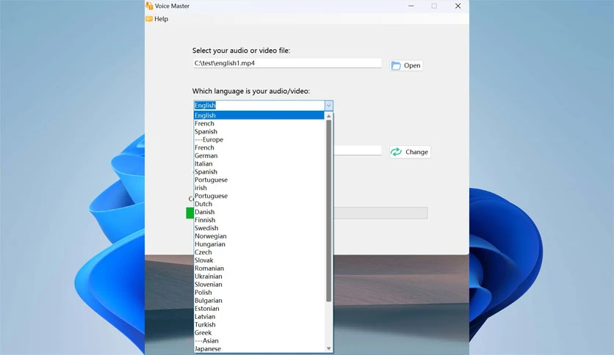The width and height of the screenshot is (614, 355).
Task: Select Romanian language option
Action: (259, 268)
